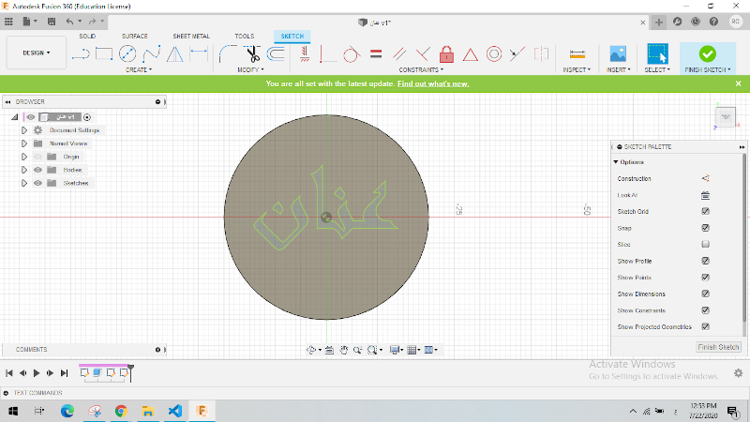Play the timeline animation

coord(37,372)
